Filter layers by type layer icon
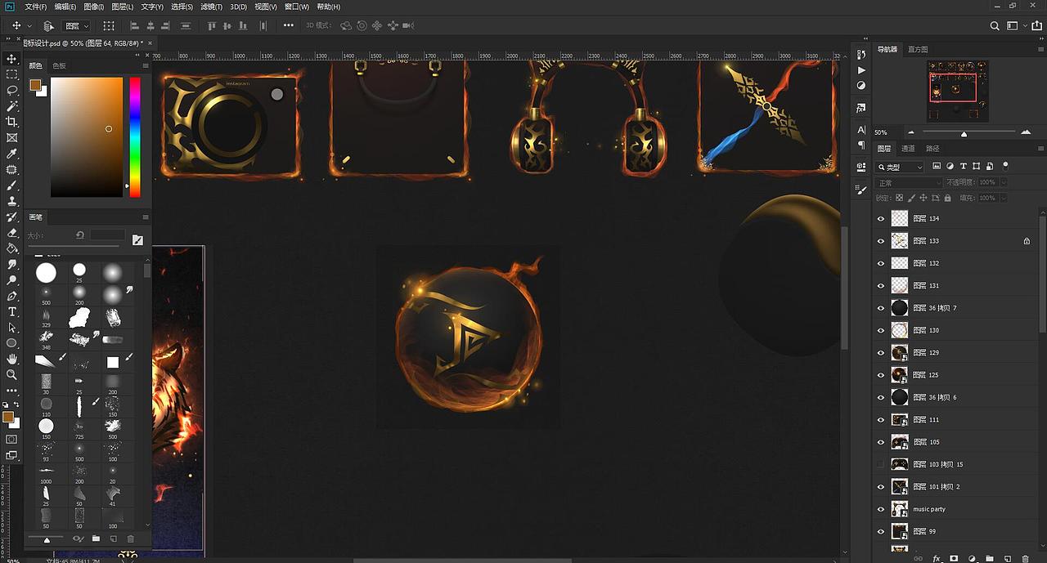1047x563 pixels. point(964,166)
